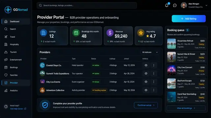Image resolution: width=211 pixels, height=118 pixels.
Task: Click the Provider column header
Action: 44,59
